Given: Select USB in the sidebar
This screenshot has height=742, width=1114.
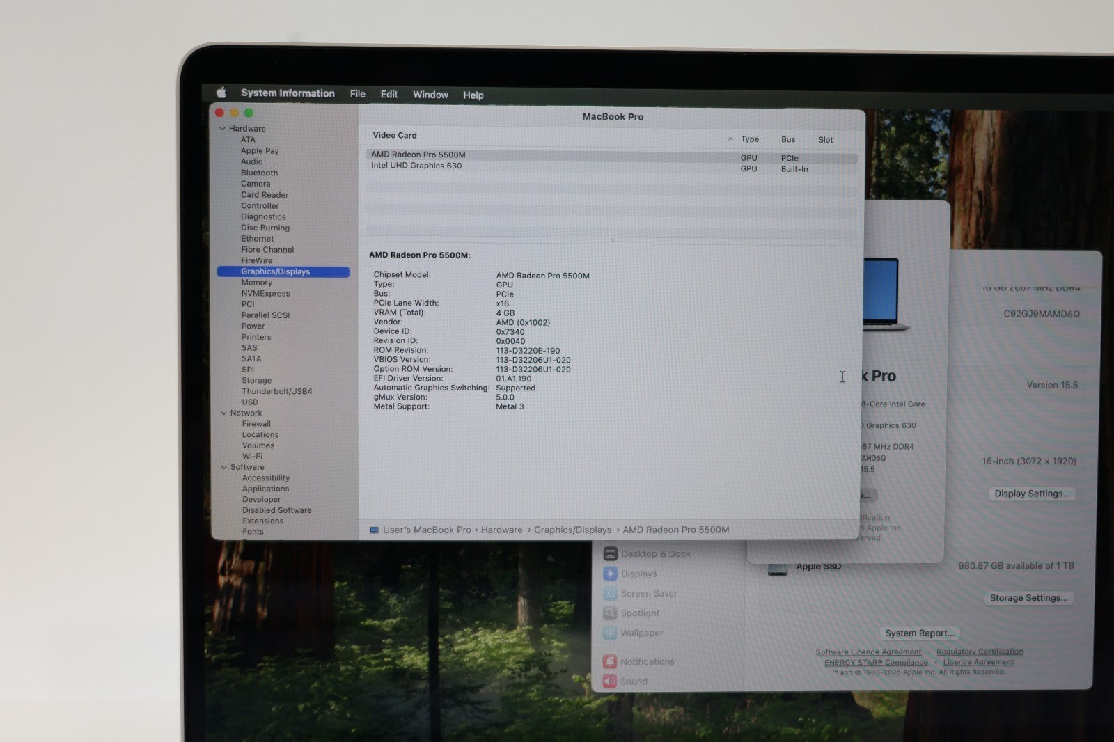Looking at the screenshot, I should coord(250,402).
